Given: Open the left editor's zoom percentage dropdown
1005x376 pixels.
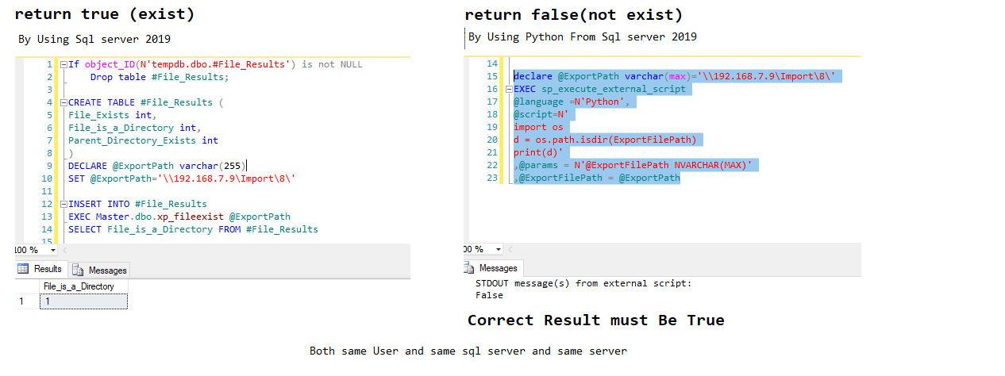Looking at the screenshot, I should coord(53,250).
